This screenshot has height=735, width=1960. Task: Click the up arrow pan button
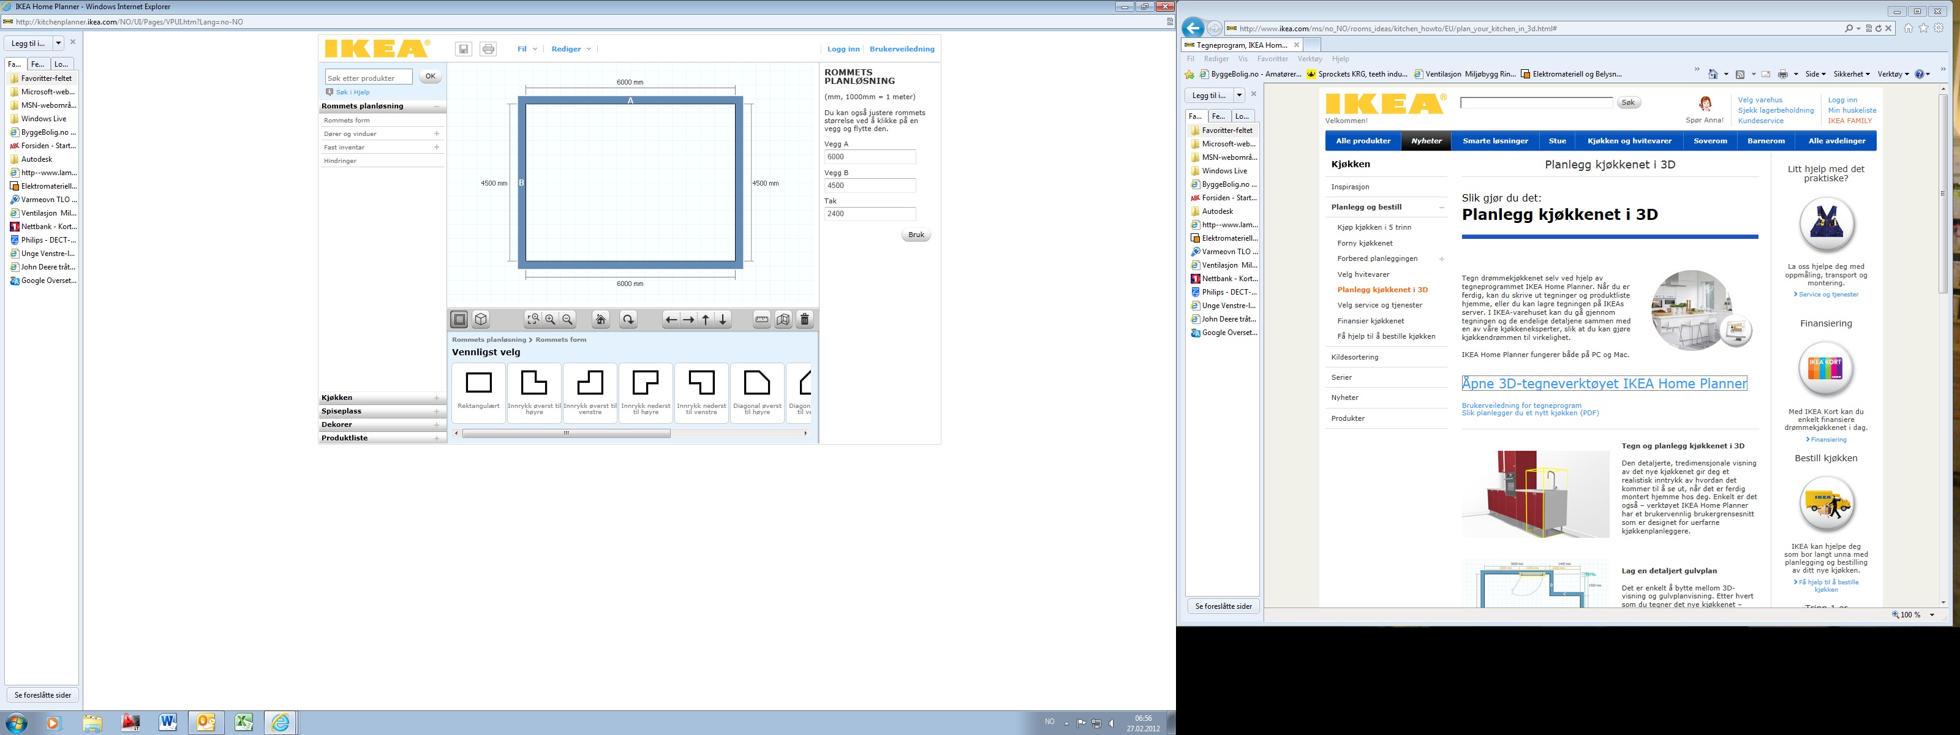706,320
